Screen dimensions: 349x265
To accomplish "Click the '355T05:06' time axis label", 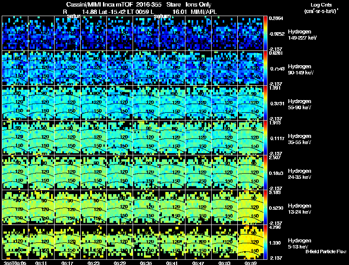I will coord(15,263).
